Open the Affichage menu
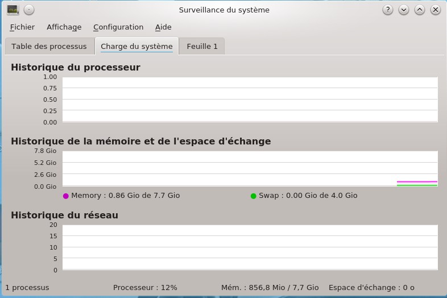Viewport: 447px width, 298px height. 64,27
